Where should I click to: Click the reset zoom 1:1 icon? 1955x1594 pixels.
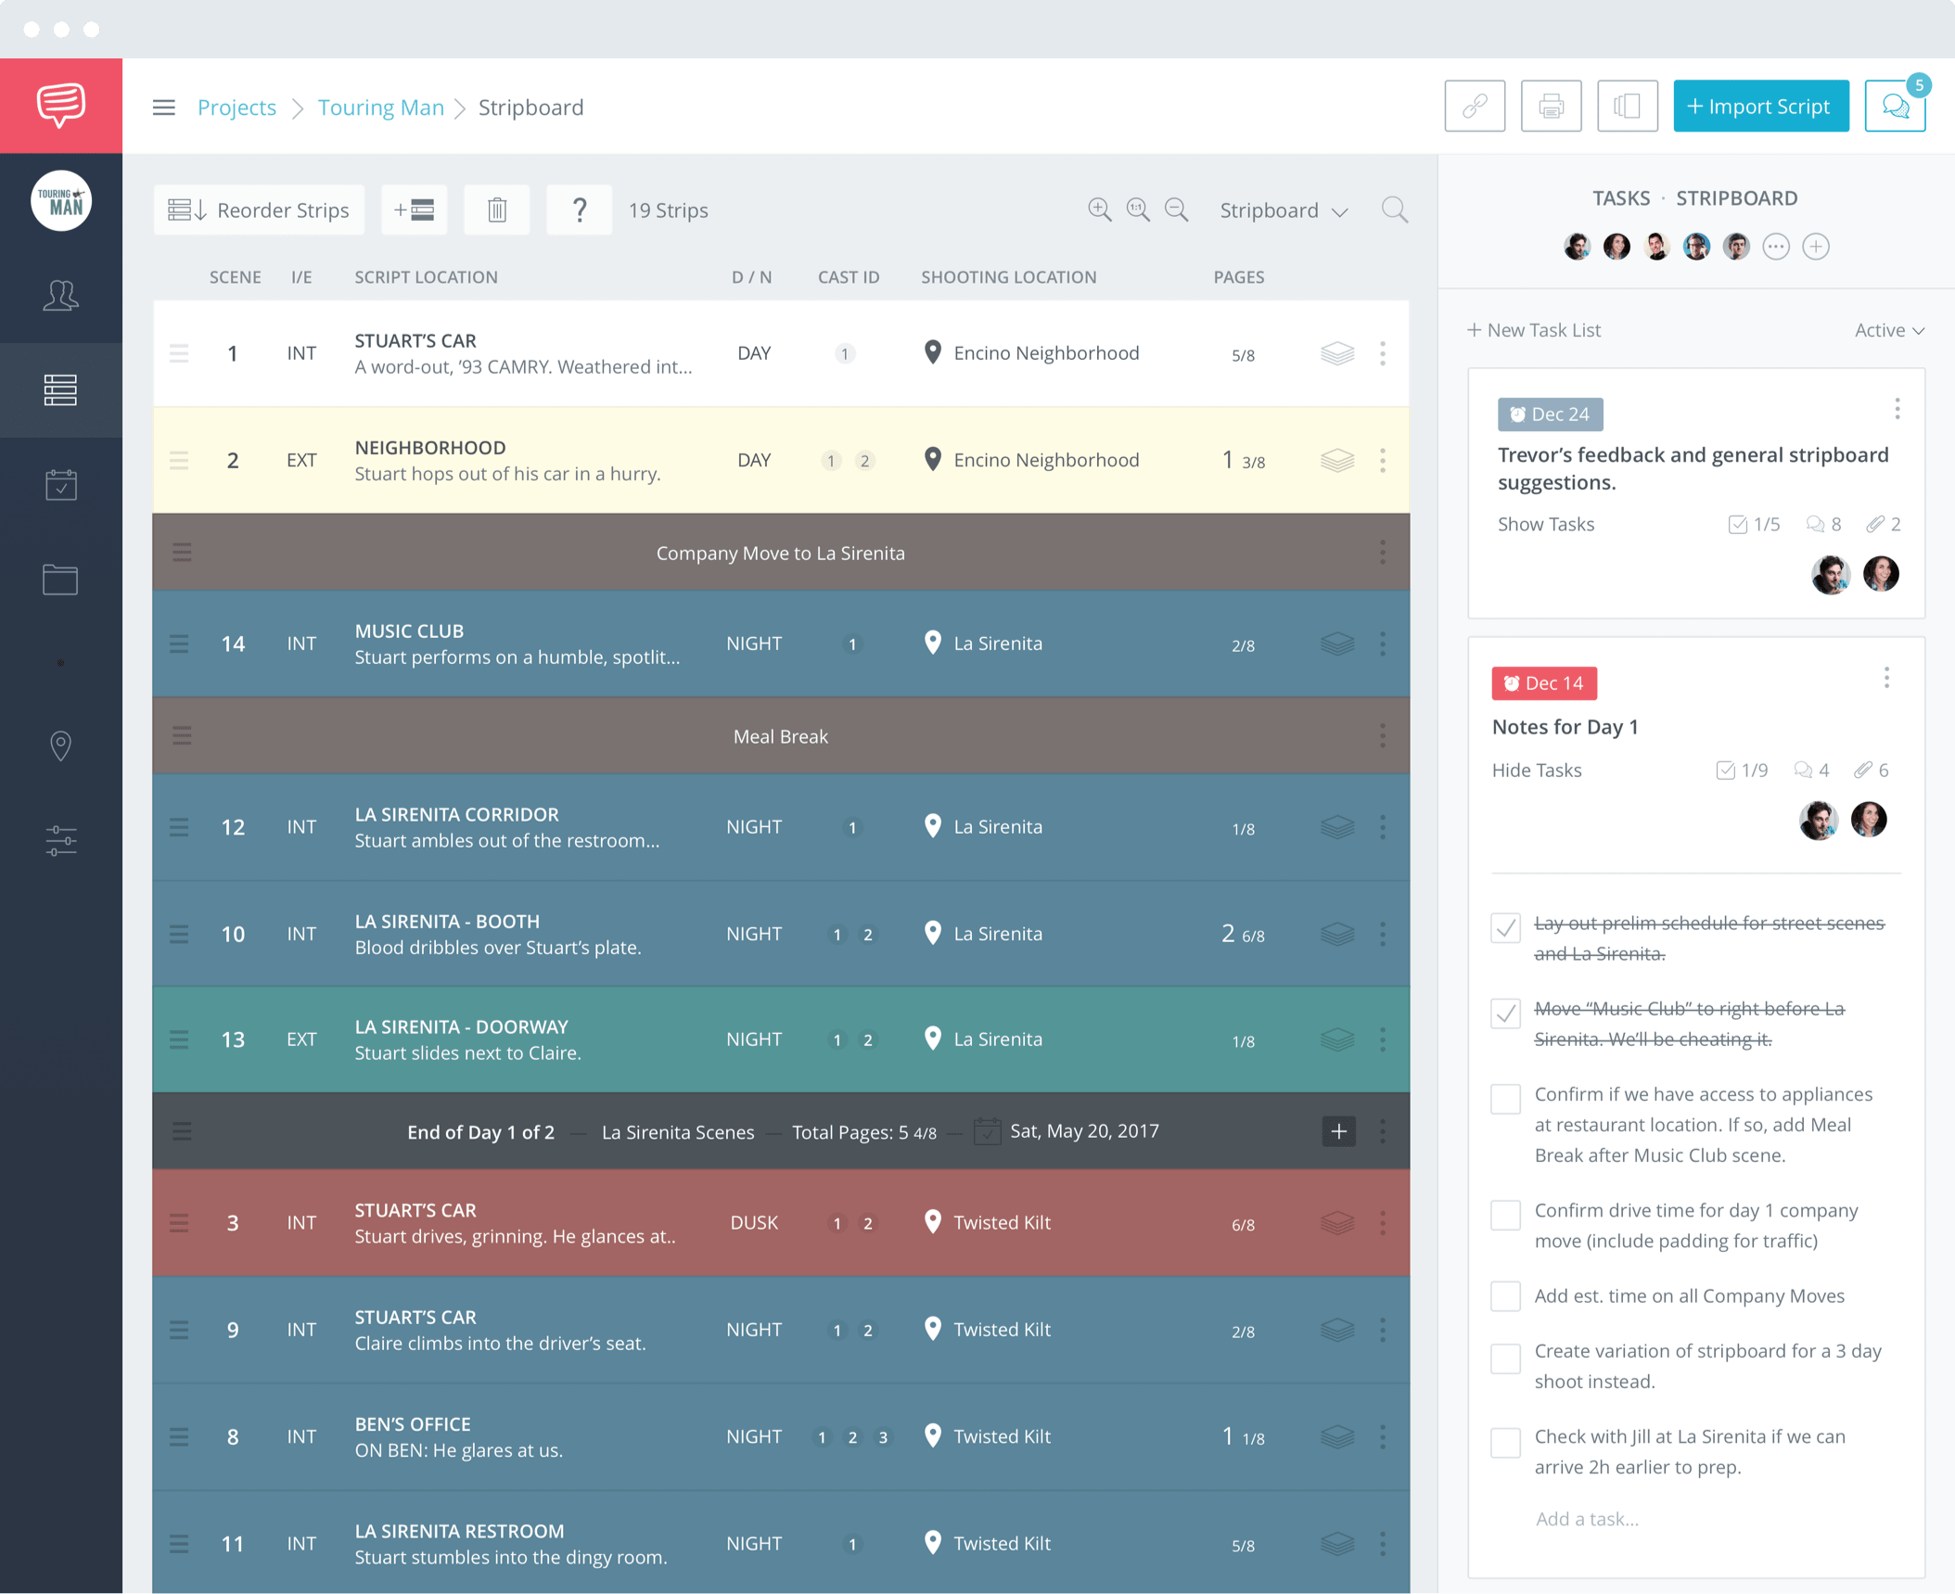pos(1138,210)
